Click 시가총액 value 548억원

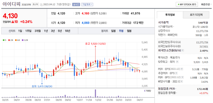click(203, 23)
